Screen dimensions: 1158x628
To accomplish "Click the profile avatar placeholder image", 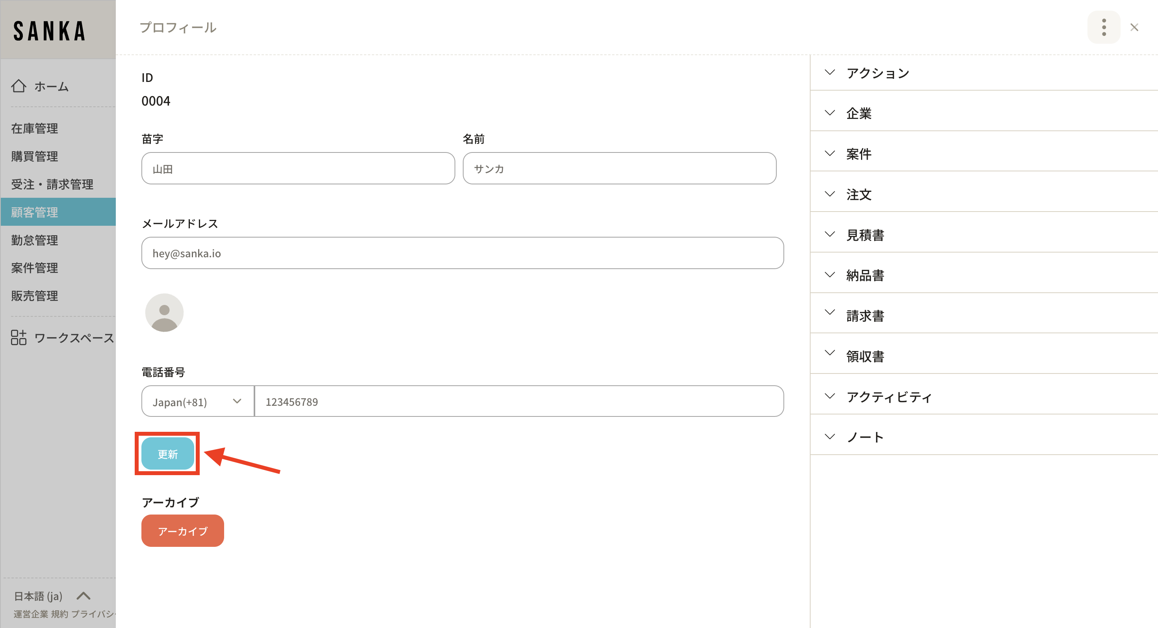I will point(164,313).
